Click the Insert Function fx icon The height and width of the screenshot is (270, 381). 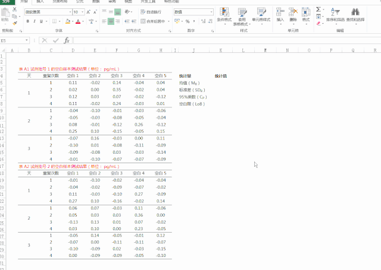tap(67, 40)
